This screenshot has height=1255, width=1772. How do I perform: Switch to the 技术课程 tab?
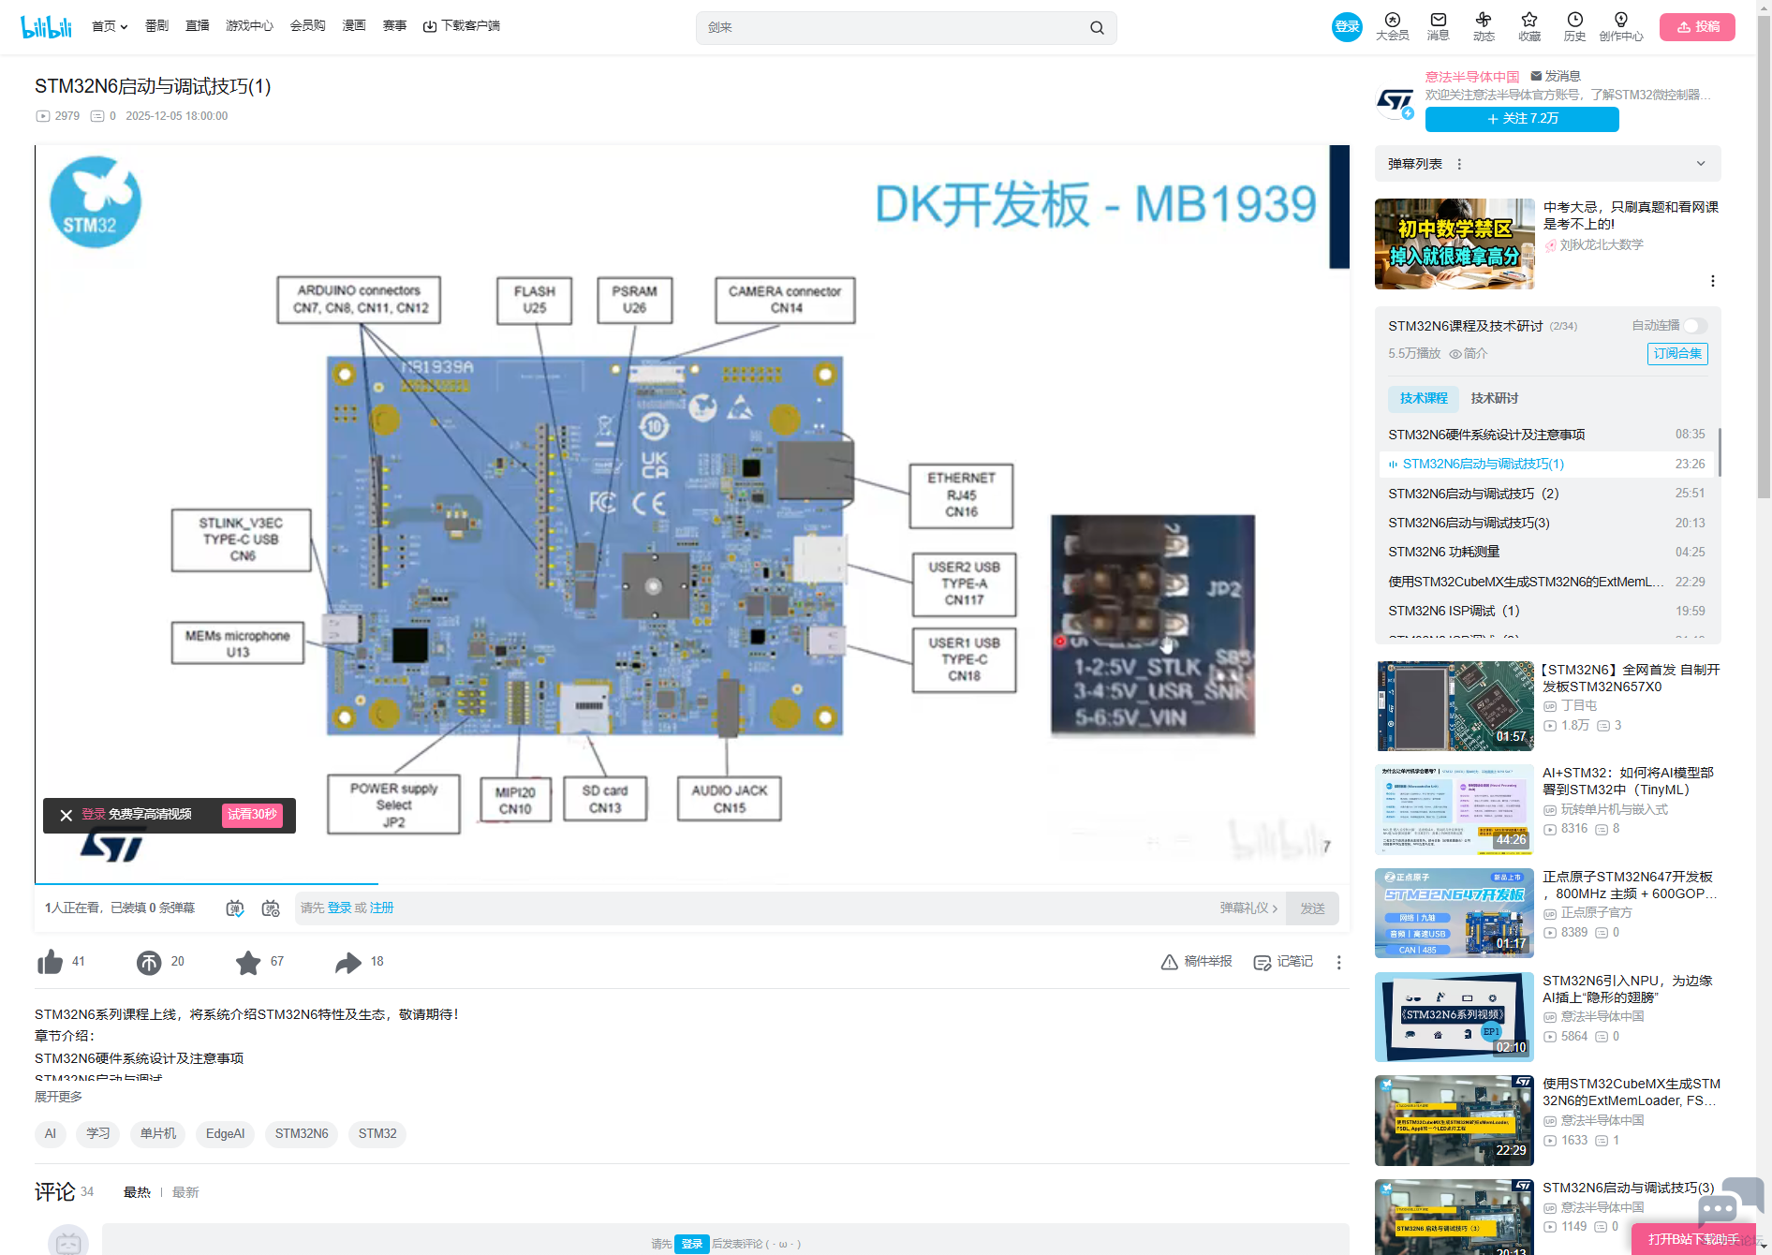tap(1424, 399)
